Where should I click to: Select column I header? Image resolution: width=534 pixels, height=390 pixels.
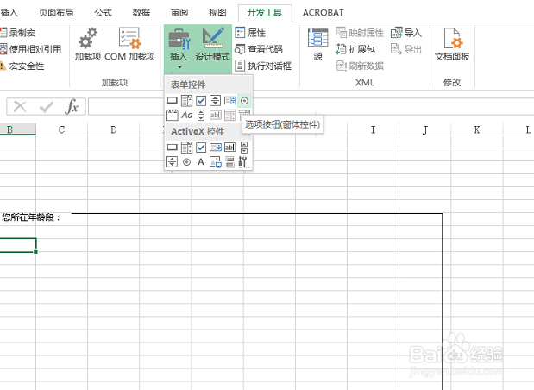pyautogui.click(x=373, y=129)
